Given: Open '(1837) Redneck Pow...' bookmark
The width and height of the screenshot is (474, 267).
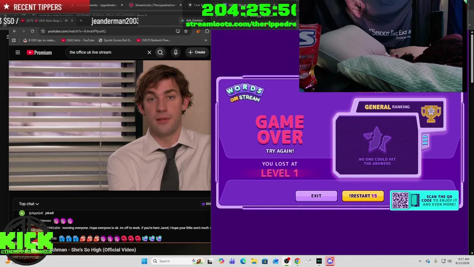Looking at the screenshot, I should [x=153, y=40].
